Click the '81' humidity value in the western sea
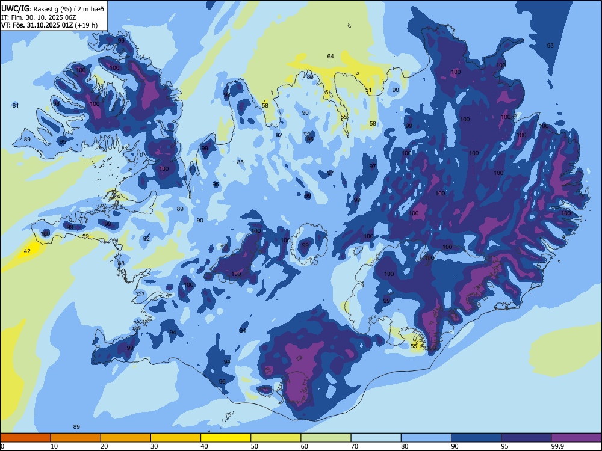 click(16, 105)
